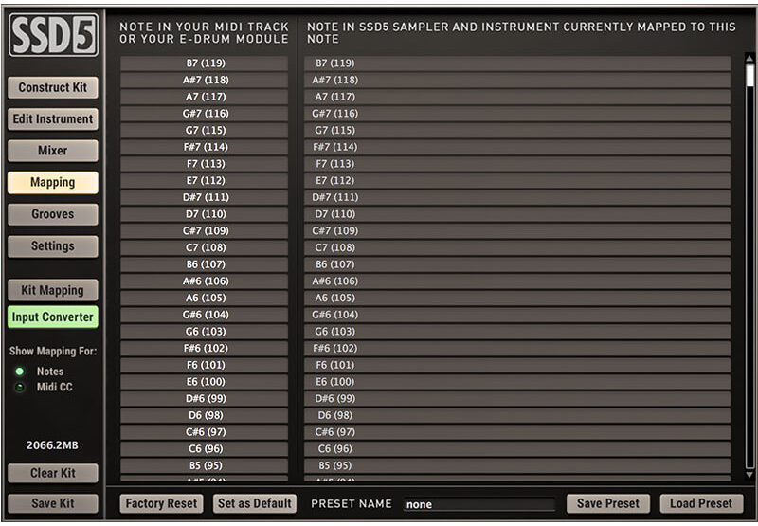Select input note F6 (101) in MIDI track column
Image resolution: width=758 pixels, height=526 pixels.
click(x=204, y=365)
